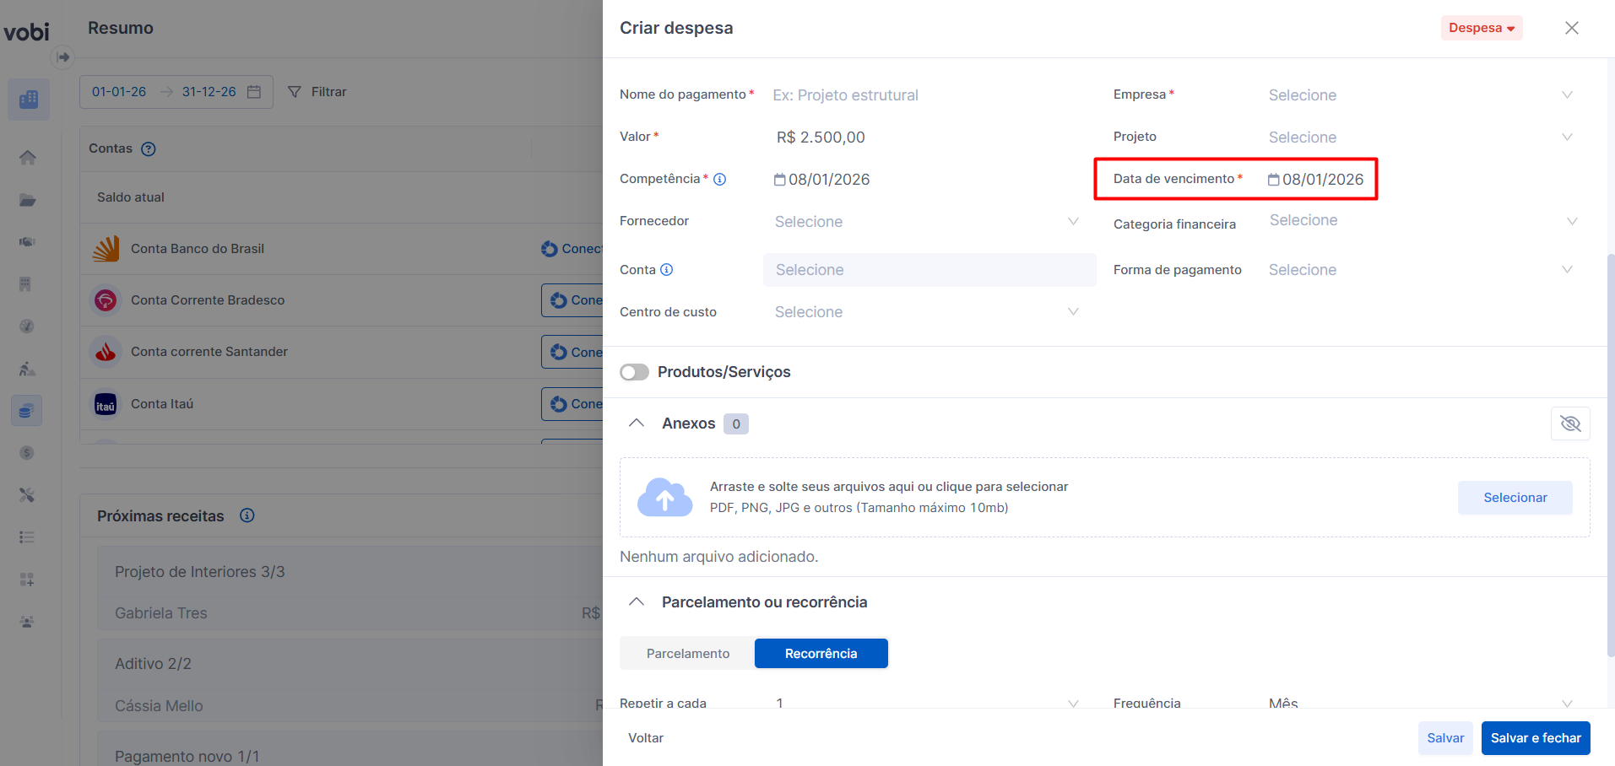Click the Itaú account logo
This screenshot has width=1615, height=766.
tap(106, 404)
